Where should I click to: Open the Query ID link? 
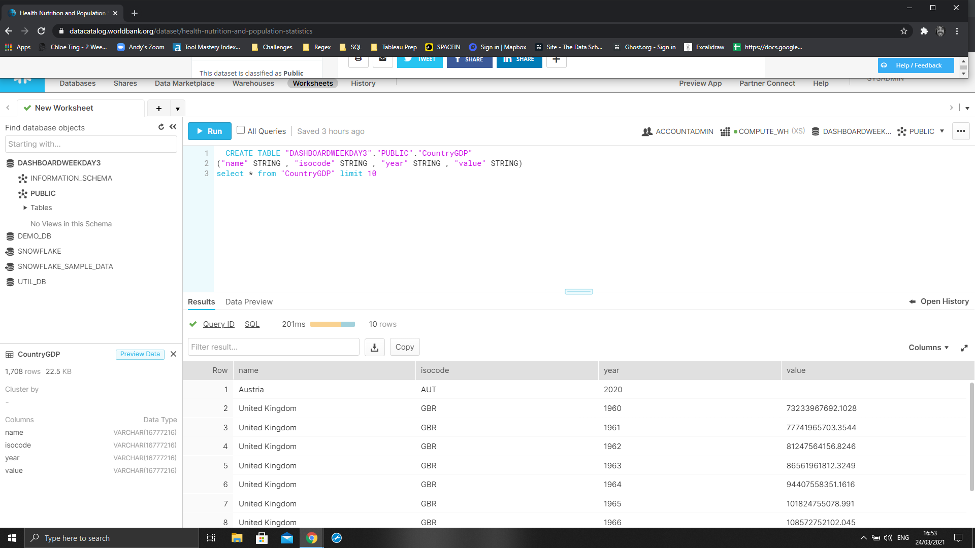tap(218, 324)
